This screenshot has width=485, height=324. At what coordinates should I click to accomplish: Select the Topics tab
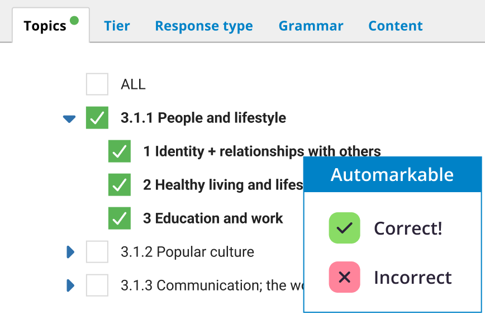pos(45,26)
